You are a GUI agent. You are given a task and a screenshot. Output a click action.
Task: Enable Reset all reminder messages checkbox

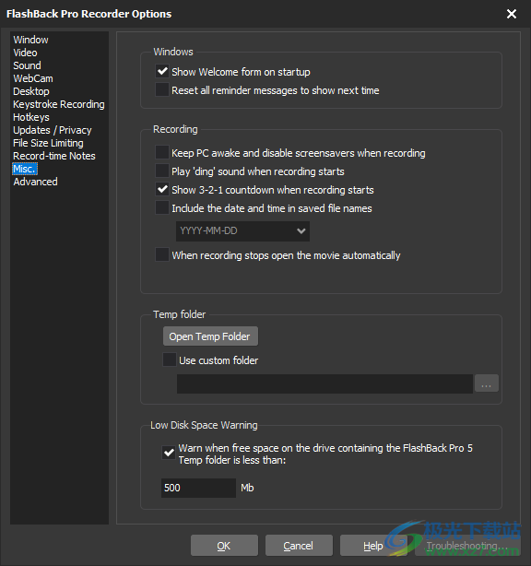tap(162, 90)
